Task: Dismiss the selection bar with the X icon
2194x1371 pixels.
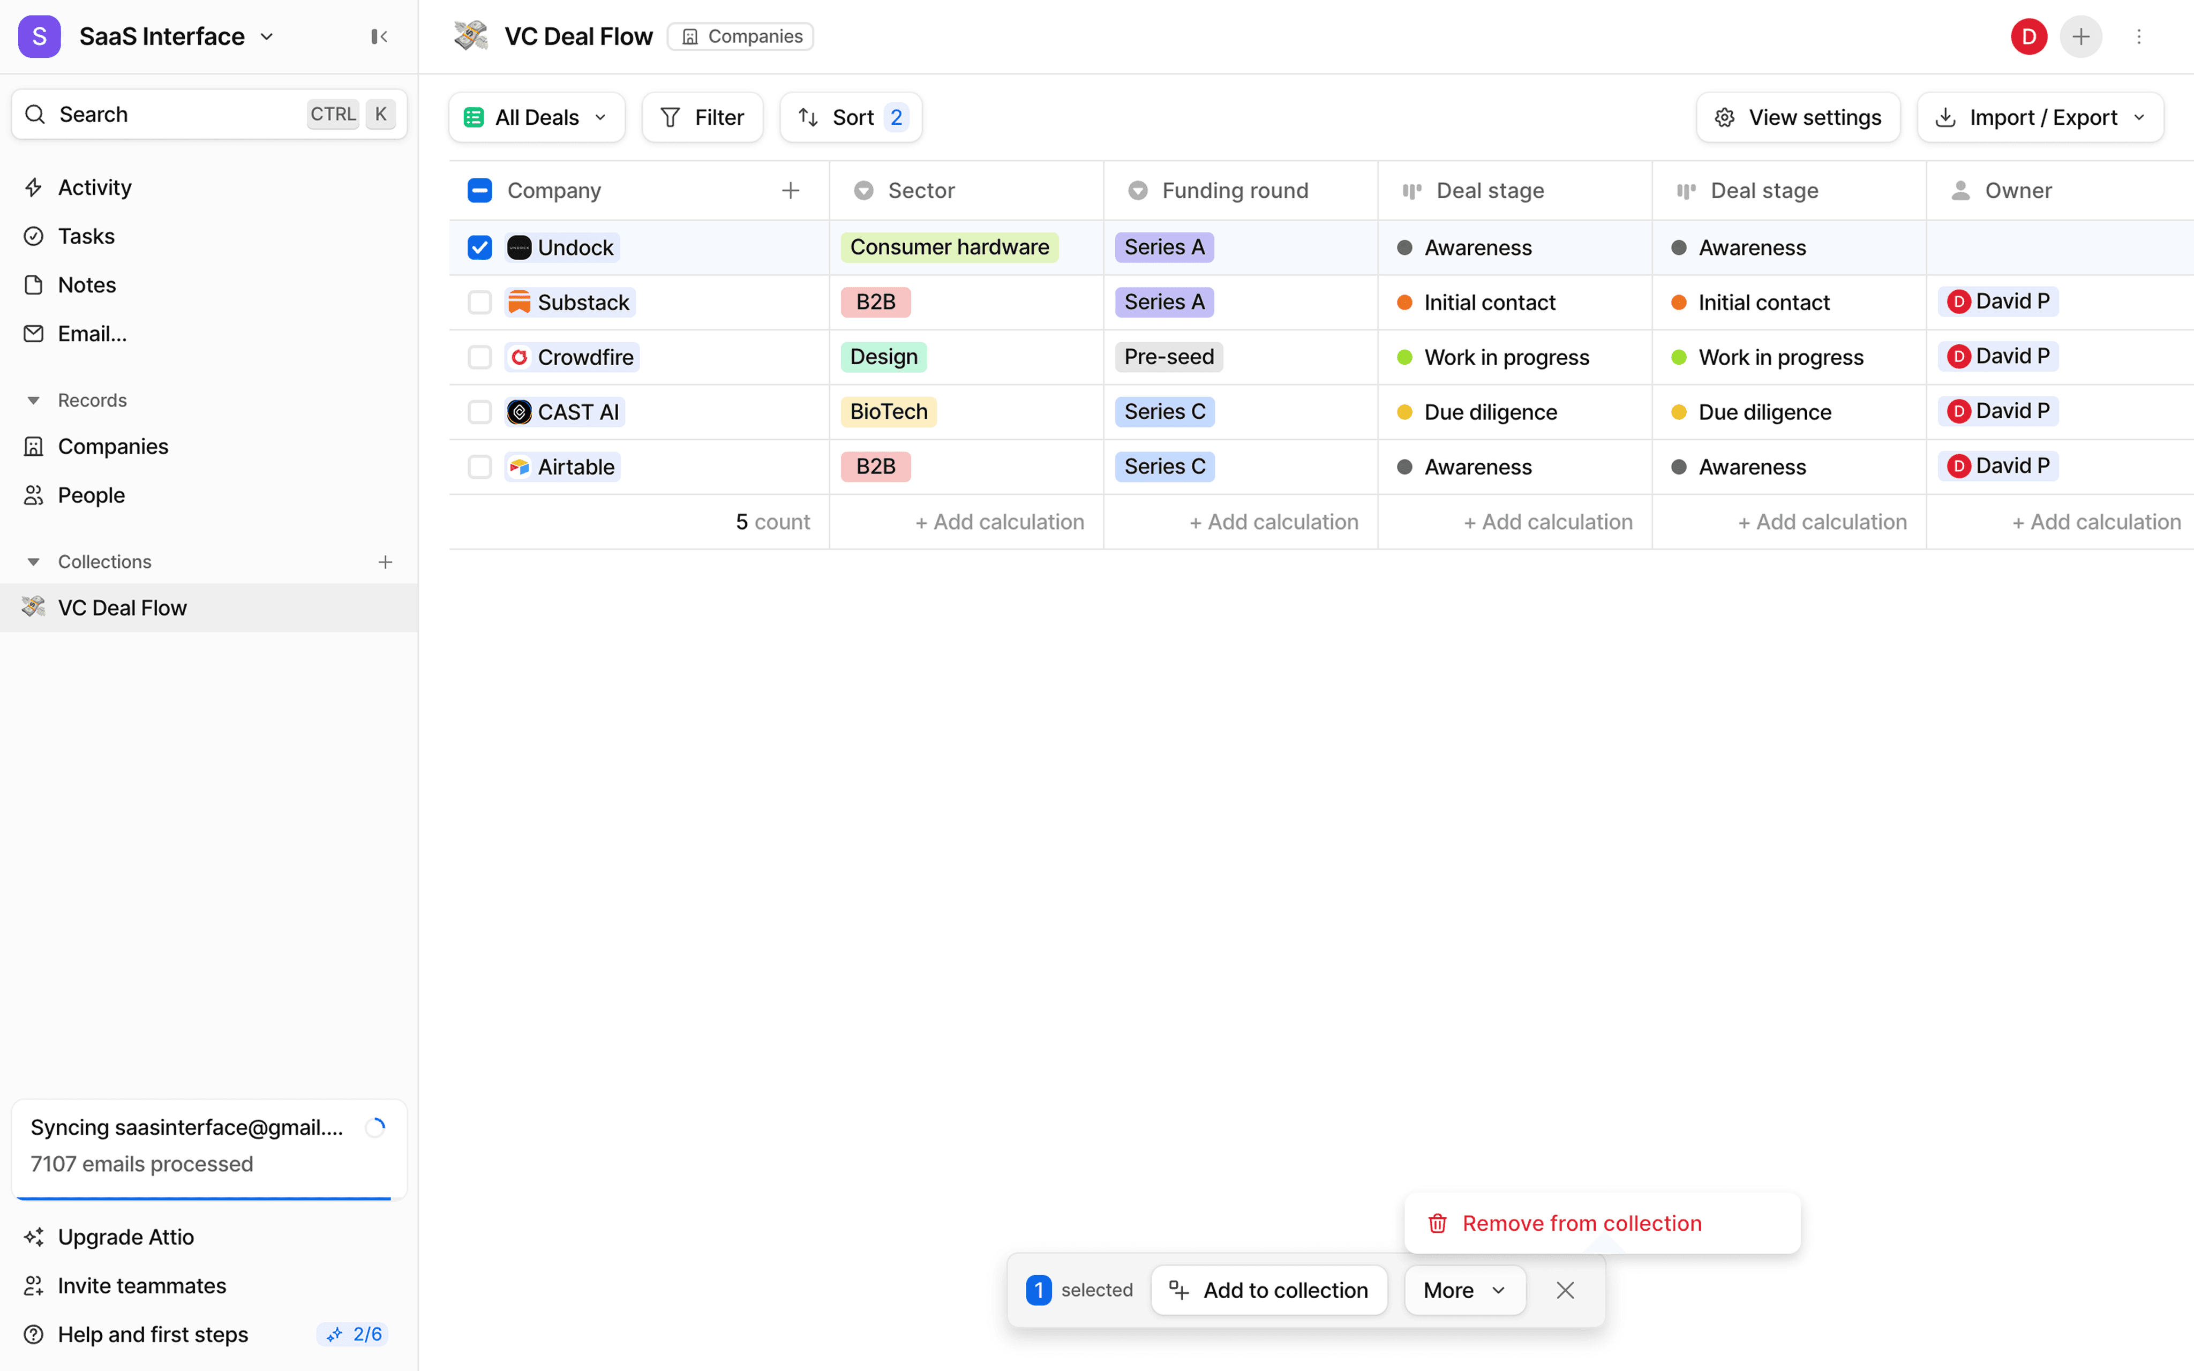Action: pyautogui.click(x=1565, y=1290)
